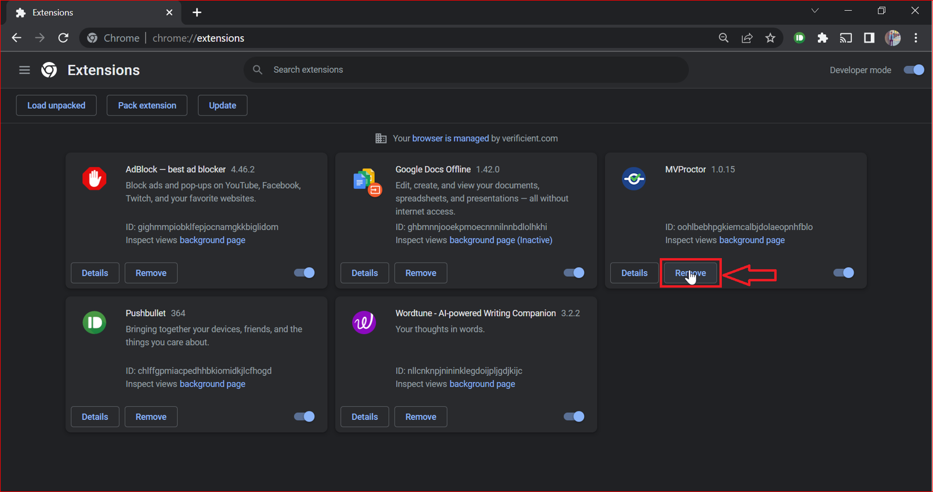Viewport: 933px width, 492px height.
Task: Select the AdBlock ID text
Action: click(x=202, y=227)
